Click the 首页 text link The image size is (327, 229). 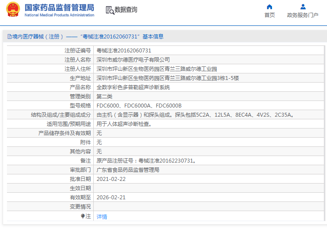point(269,15)
